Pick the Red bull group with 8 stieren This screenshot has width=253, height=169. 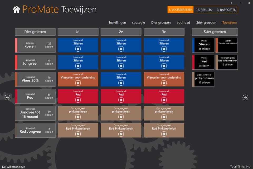203,62
